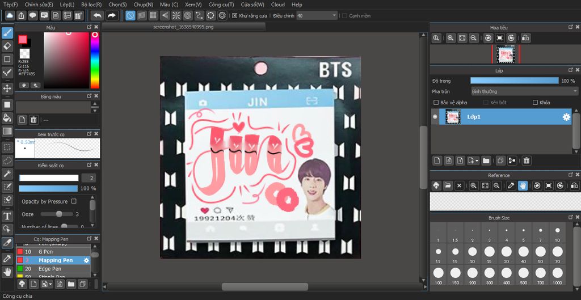Click the cloud icon in top toolbar
The height and width of the screenshot is (300, 581).
pyautogui.click(x=10, y=15)
